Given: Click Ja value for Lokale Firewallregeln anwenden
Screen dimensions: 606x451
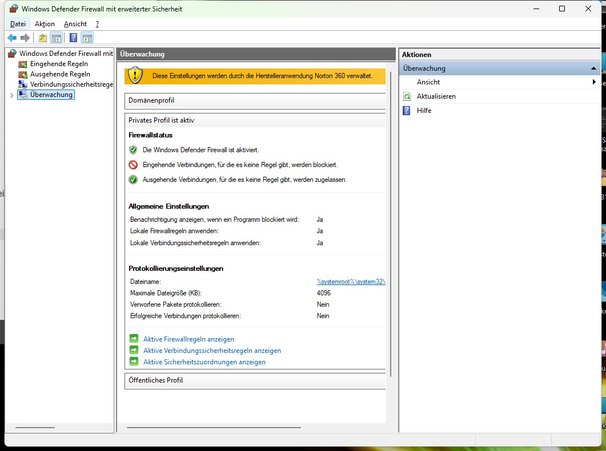Looking at the screenshot, I should point(320,231).
